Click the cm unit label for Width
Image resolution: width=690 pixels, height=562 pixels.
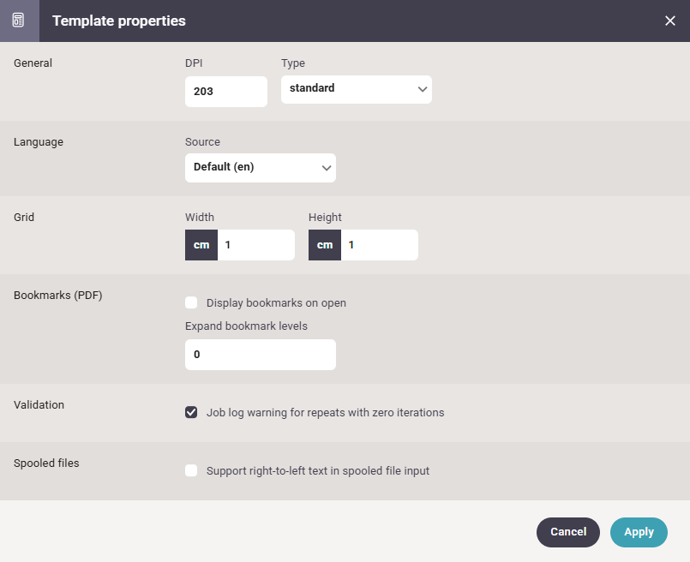tap(201, 245)
